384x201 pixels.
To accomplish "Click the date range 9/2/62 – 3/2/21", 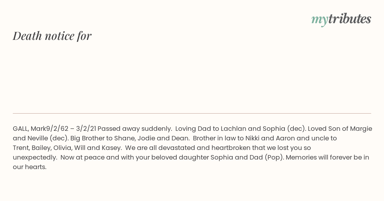I will [x=71, y=129].
